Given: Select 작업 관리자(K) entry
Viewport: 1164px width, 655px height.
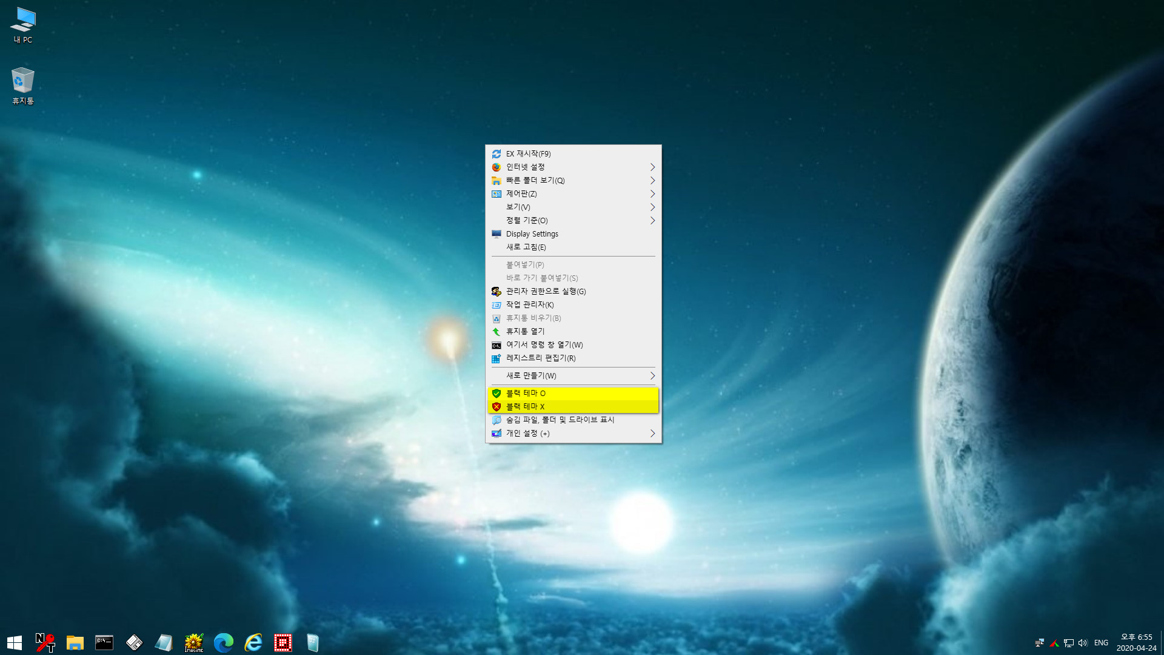Looking at the screenshot, I should [x=574, y=305].
